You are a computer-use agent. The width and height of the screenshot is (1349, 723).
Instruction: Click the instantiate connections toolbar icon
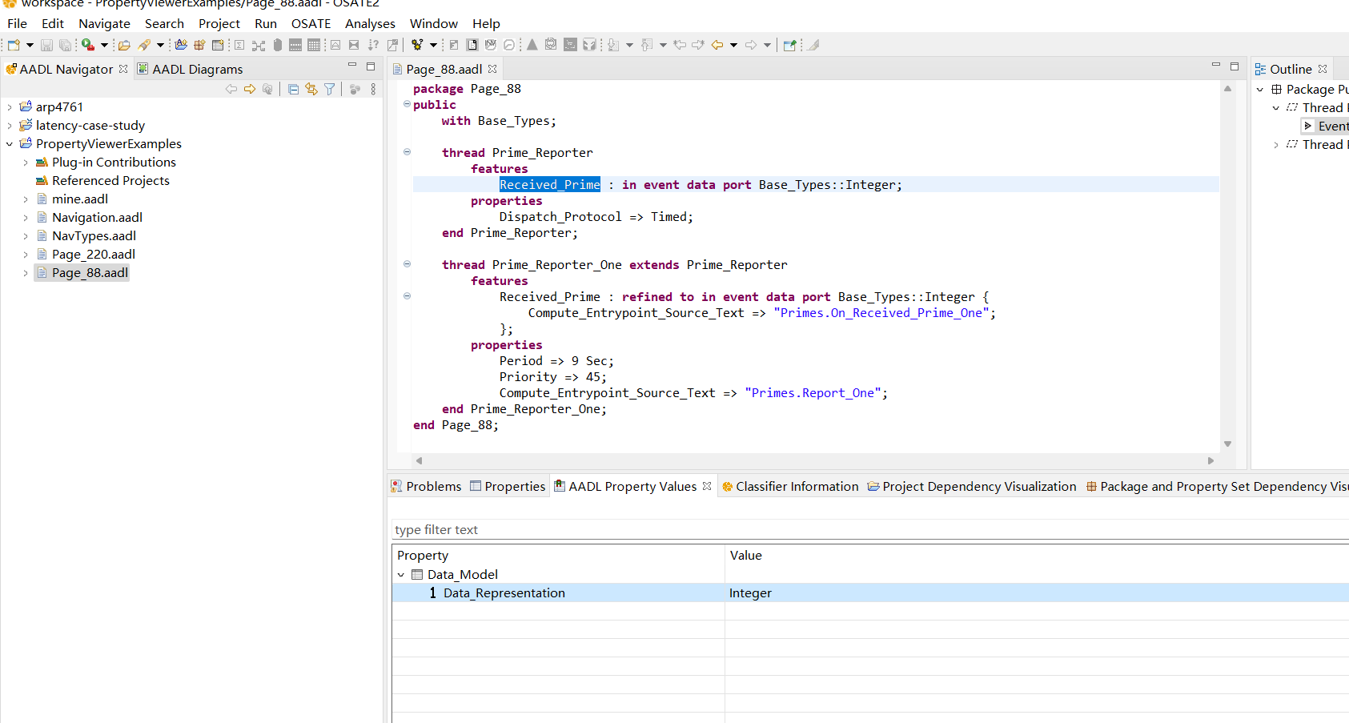(x=259, y=45)
